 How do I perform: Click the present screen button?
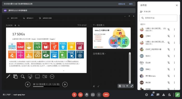coord(93,95)
